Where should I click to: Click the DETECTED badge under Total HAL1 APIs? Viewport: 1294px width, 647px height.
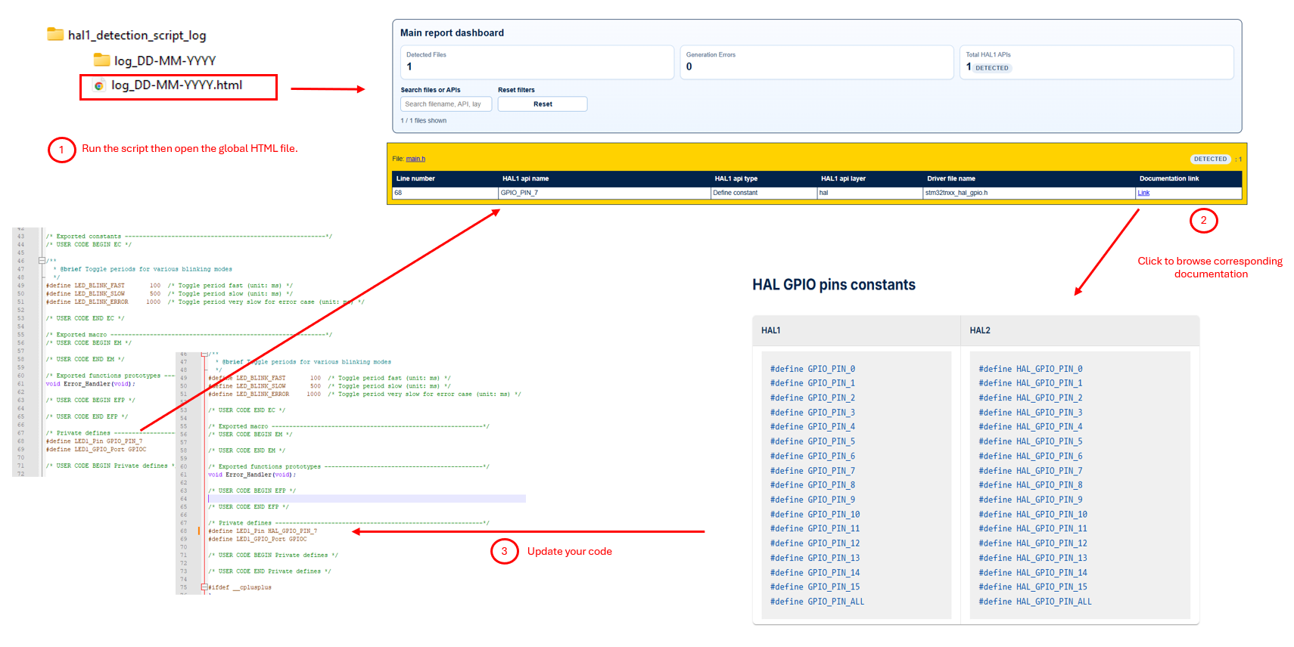pyautogui.click(x=991, y=68)
